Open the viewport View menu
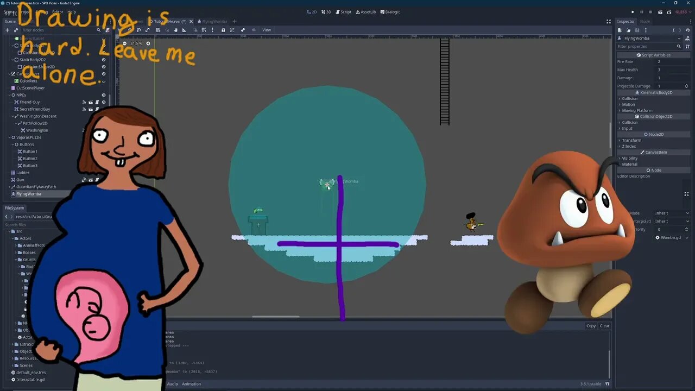 pyautogui.click(x=267, y=30)
